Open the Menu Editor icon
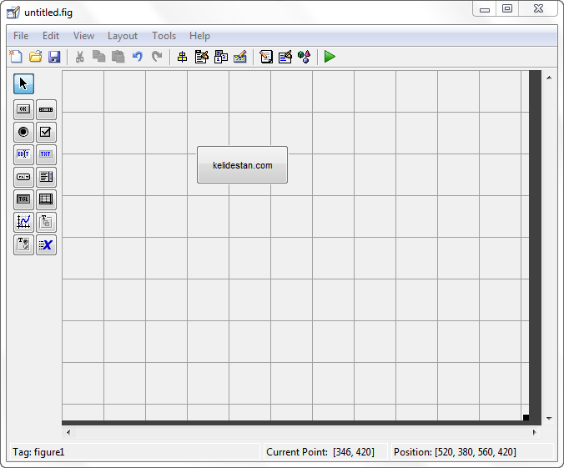Image resolution: width=564 pixels, height=468 pixels. tap(202, 57)
